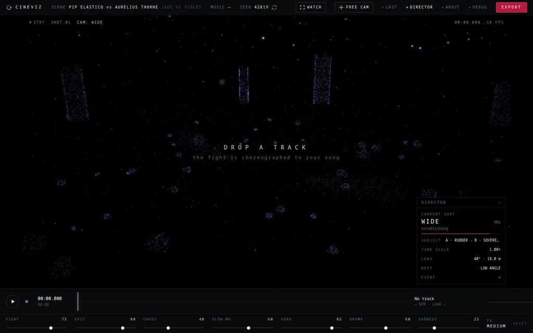Image resolution: width=533 pixels, height=333 pixels.
Task: Click the time scale value '1.00×'
Action: [x=495, y=249]
